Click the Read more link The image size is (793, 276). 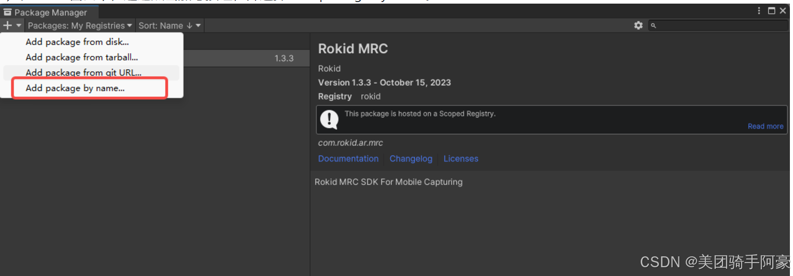(x=766, y=126)
